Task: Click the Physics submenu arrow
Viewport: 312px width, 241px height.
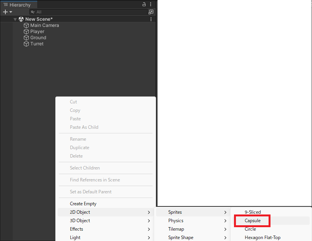Action: pos(225,221)
